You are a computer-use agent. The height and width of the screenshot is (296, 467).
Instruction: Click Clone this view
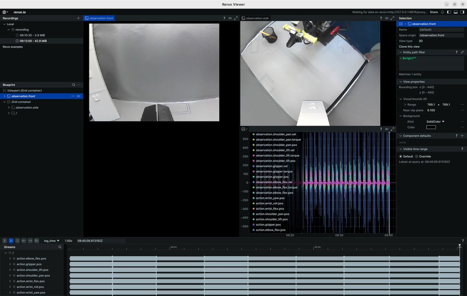tap(409, 46)
